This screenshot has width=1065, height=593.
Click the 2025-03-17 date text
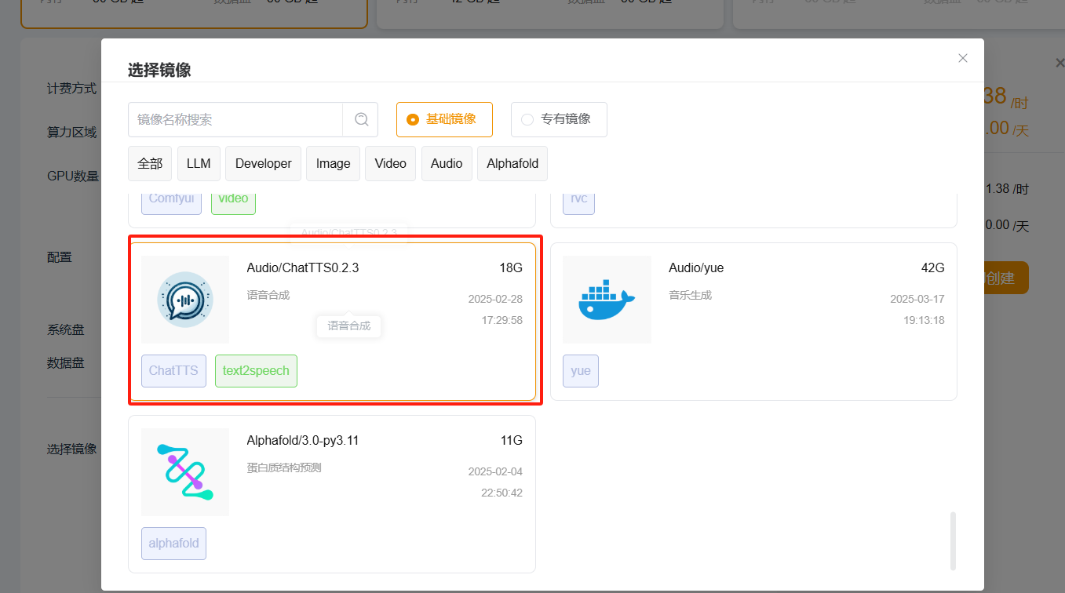pyautogui.click(x=917, y=300)
